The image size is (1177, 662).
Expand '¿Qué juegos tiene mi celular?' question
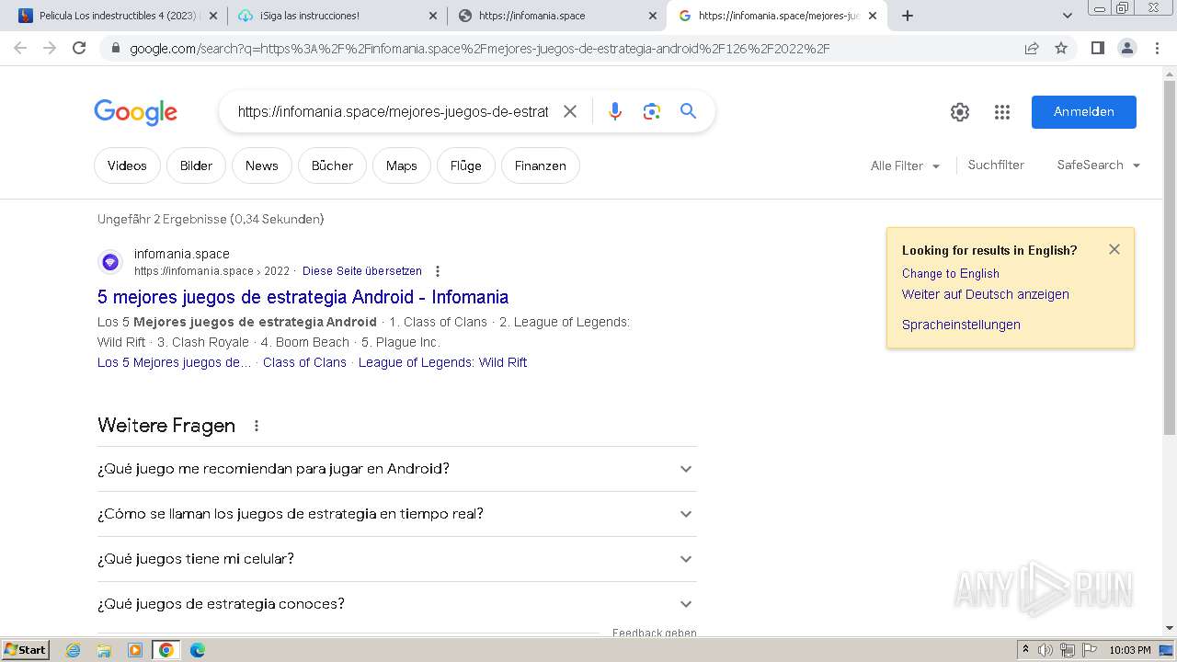[x=397, y=559]
